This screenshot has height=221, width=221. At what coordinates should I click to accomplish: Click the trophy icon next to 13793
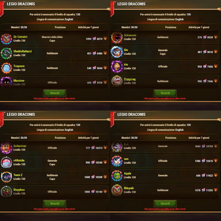coord(216,146)
